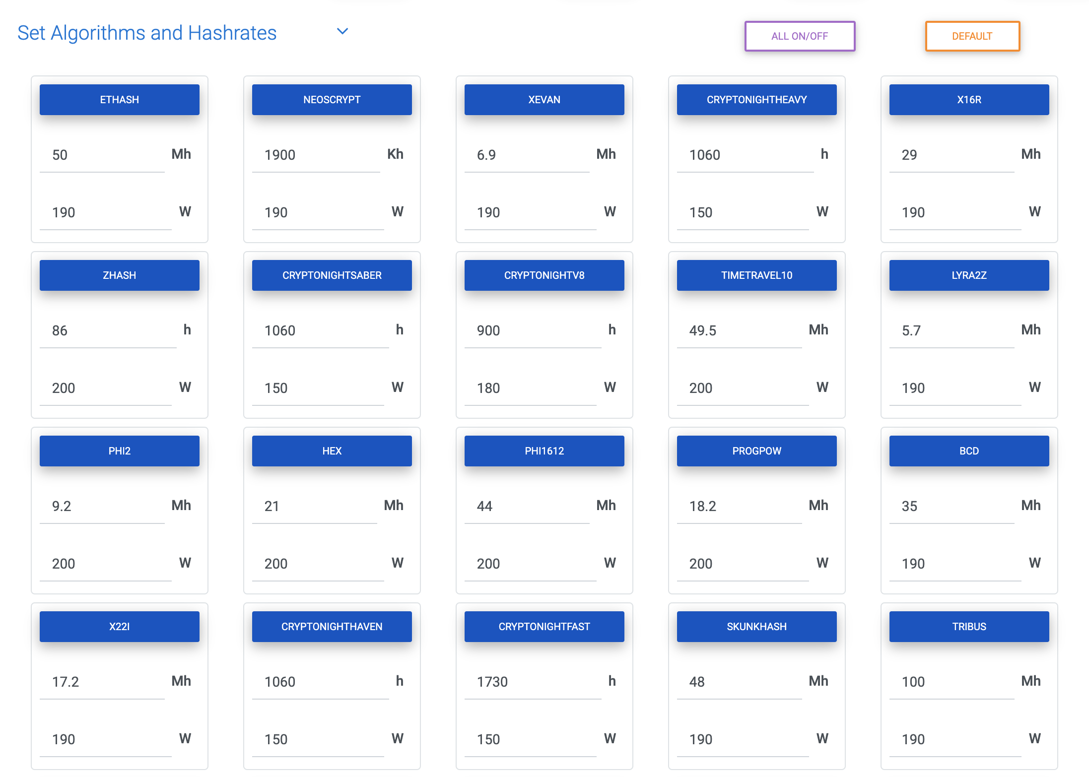Edit the ZHASH hashrate field showing 86
This screenshot has width=1089, height=777.
(108, 331)
